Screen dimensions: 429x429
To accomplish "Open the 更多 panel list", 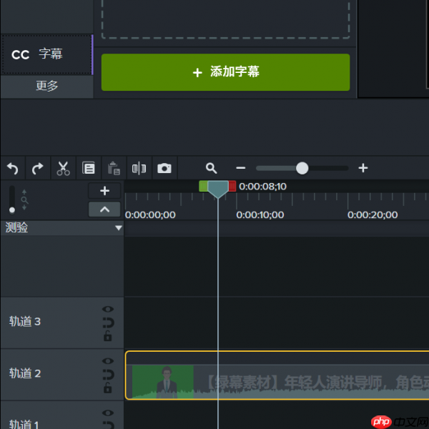I will (x=46, y=86).
